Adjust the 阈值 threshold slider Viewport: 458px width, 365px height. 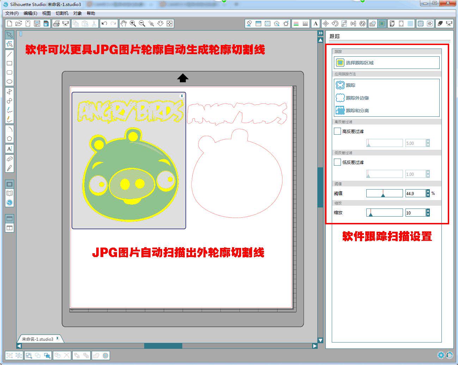point(384,193)
